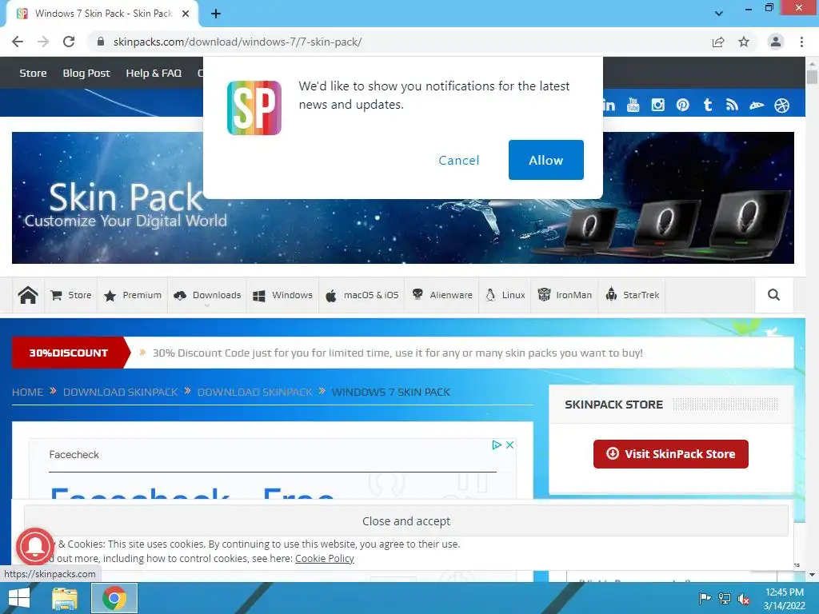Open Action Center flag tray icon
819x614 pixels.
[705, 598]
